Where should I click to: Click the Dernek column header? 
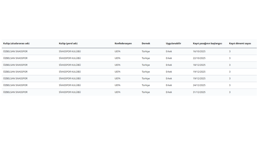click(146, 43)
